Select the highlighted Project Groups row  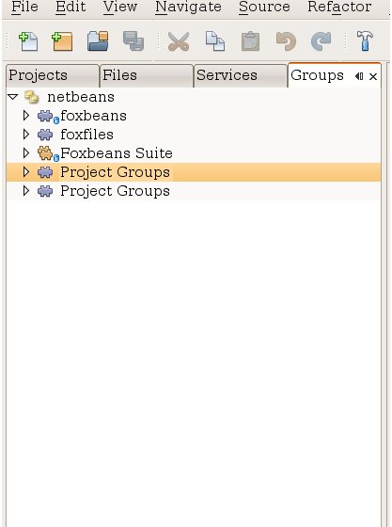coord(194,172)
